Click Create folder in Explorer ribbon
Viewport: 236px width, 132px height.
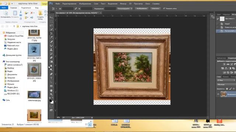tap(40, 15)
